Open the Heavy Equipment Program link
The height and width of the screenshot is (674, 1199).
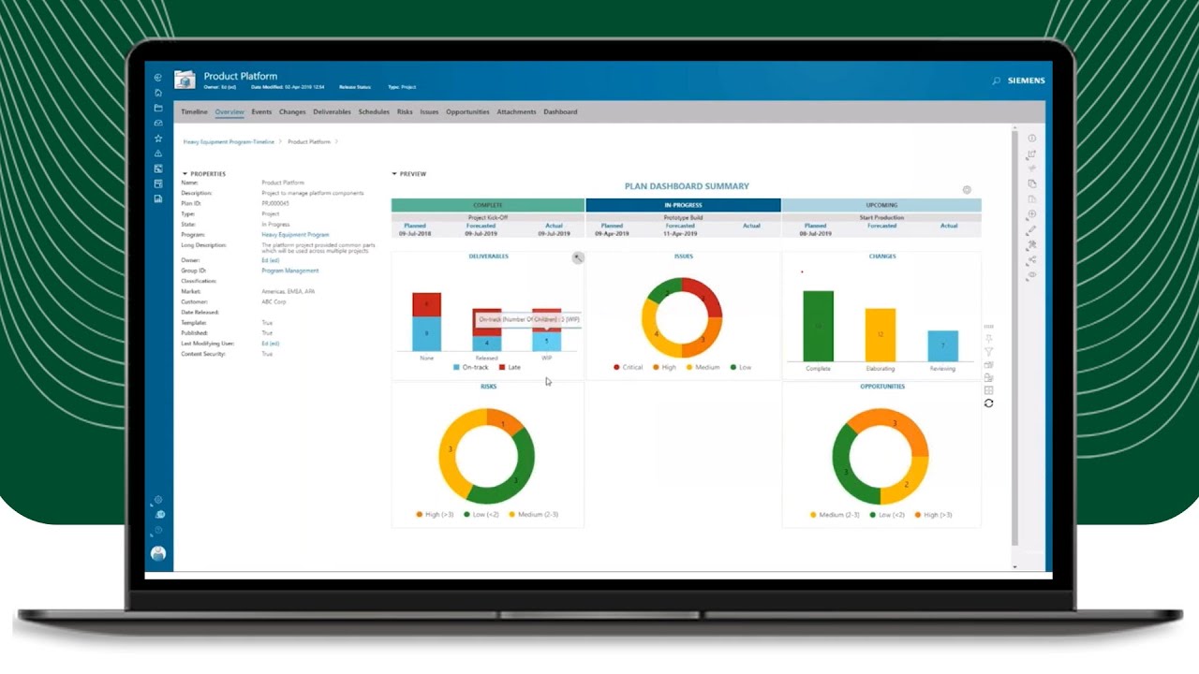[295, 235]
